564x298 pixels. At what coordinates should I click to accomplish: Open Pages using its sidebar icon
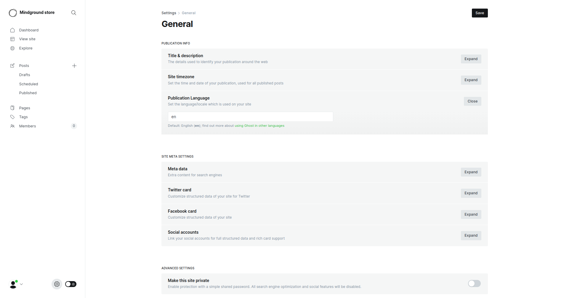tap(12, 108)
